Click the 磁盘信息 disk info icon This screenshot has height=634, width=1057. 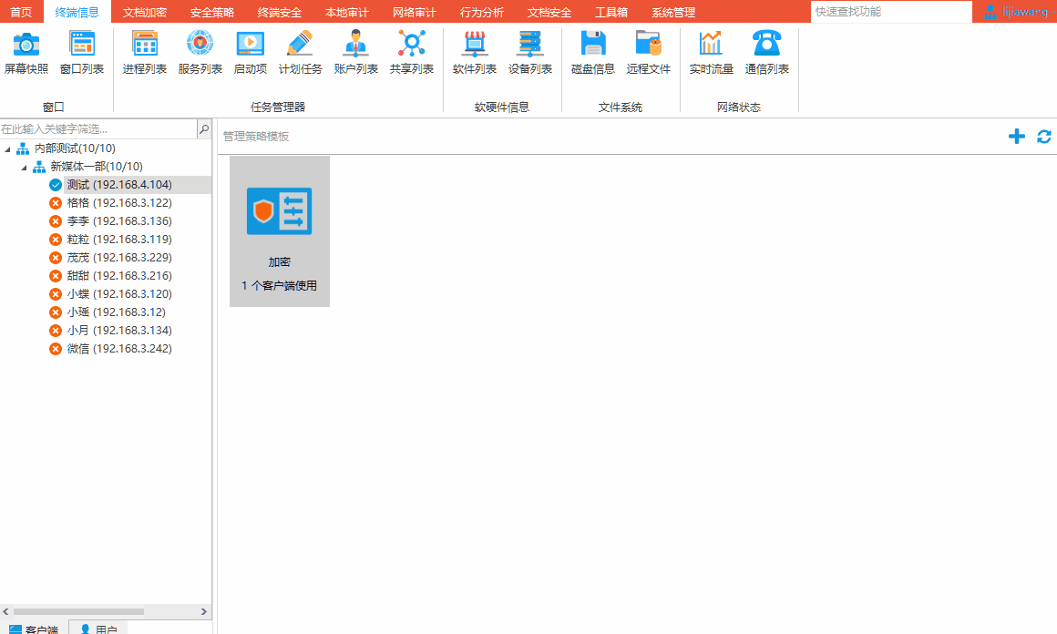593,44
